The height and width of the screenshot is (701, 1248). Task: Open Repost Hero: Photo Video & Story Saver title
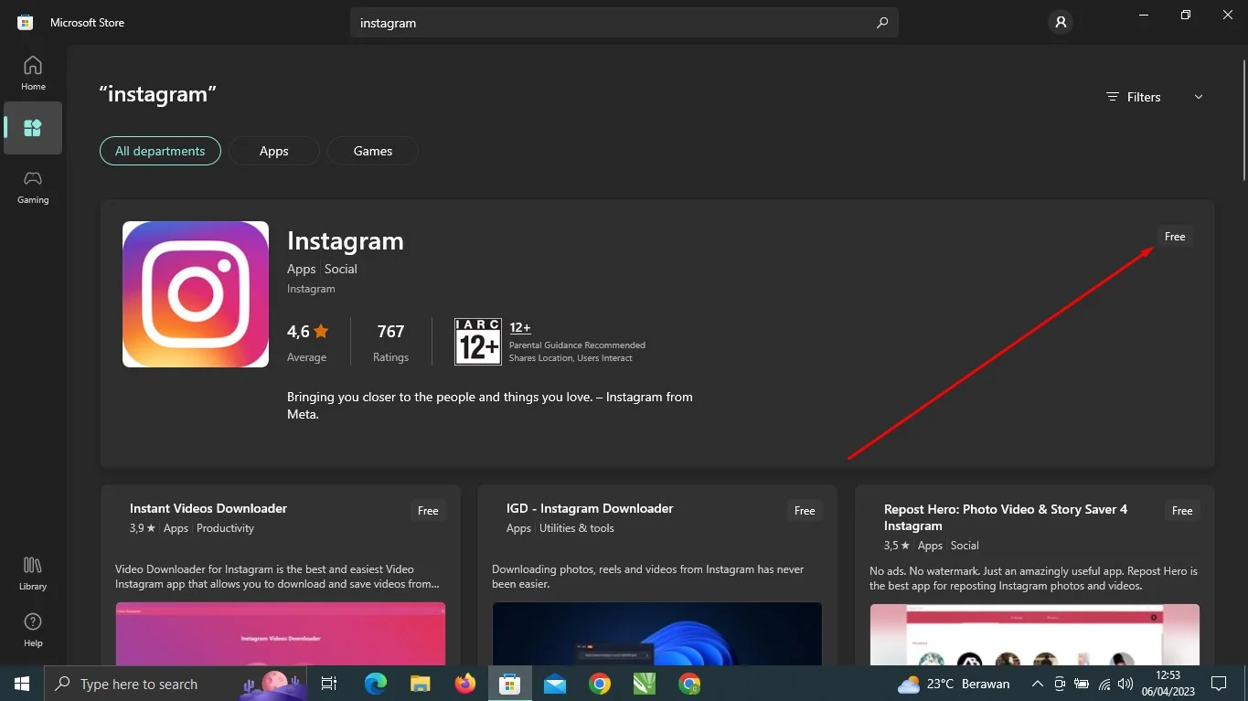tap(1006, 517)
